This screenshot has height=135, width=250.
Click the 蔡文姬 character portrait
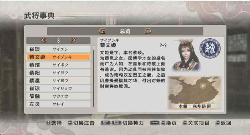(x=186, y=55)
